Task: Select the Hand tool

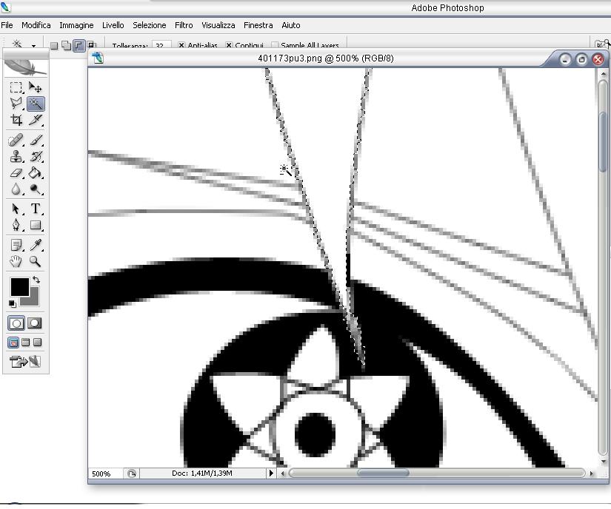Action: 16,262
